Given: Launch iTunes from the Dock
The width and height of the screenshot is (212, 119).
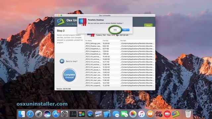Looking at the screenshot, I should pos(141,114).
